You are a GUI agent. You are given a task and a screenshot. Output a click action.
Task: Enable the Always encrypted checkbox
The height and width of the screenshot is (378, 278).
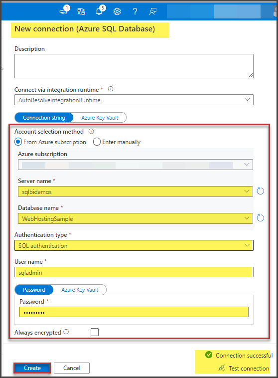(95, 332)
